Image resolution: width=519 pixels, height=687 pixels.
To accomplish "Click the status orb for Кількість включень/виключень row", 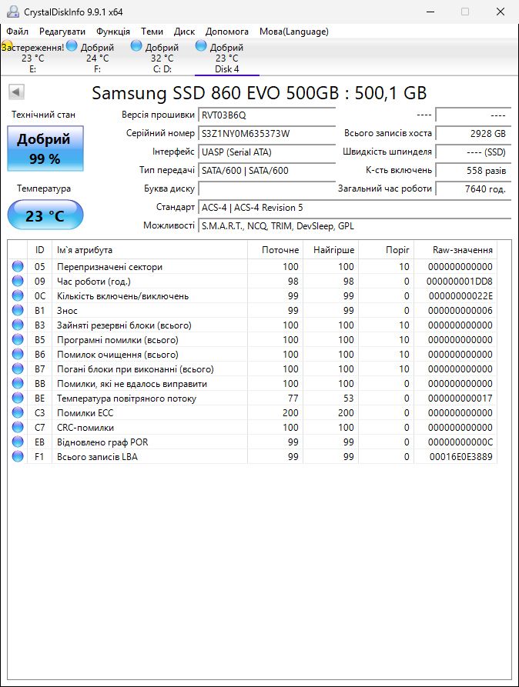I will [x=18, y=295].
